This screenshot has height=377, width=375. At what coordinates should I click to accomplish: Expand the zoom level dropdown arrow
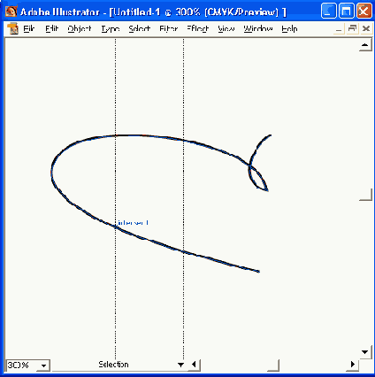pos(43,365)
